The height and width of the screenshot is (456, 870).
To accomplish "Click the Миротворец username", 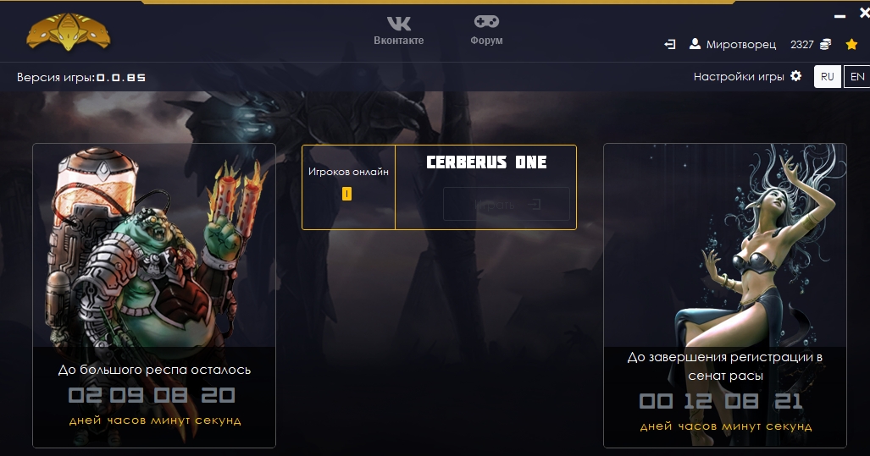I will [x=740, y=45].
